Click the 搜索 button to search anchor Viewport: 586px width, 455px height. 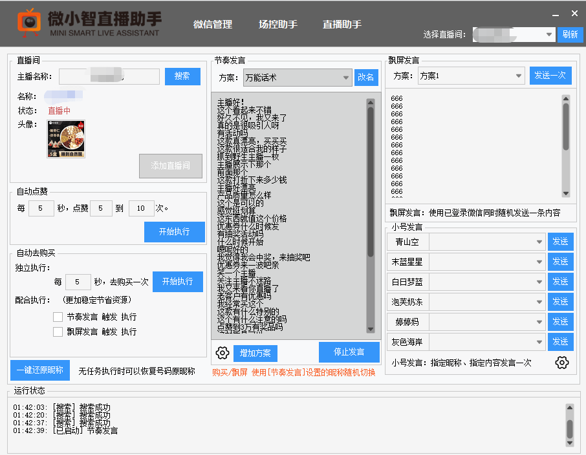point(182,76)
